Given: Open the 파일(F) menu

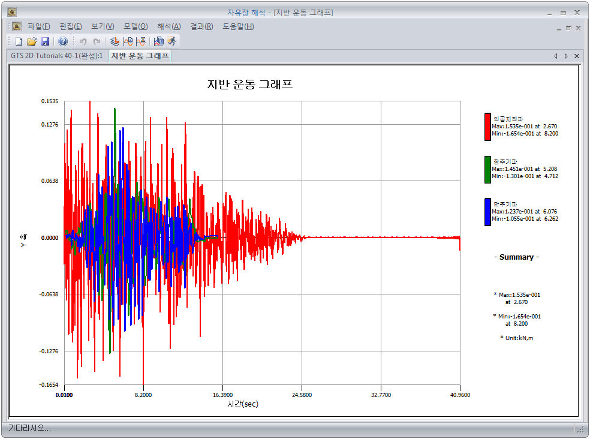Looking at the screenshot, I should click(x=39, y=26).
